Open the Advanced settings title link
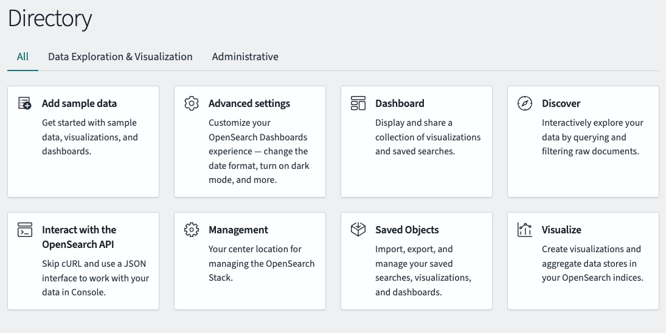The width and height of the screenshot is (666, 333). [x=249, y=103]
